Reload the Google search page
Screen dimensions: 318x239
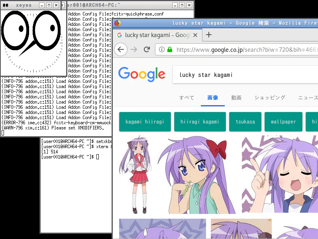click(147, 49)
